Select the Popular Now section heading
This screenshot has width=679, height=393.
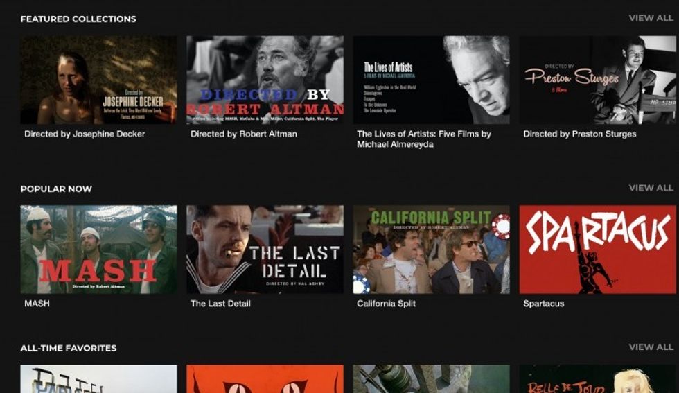[x=56, y=189]
